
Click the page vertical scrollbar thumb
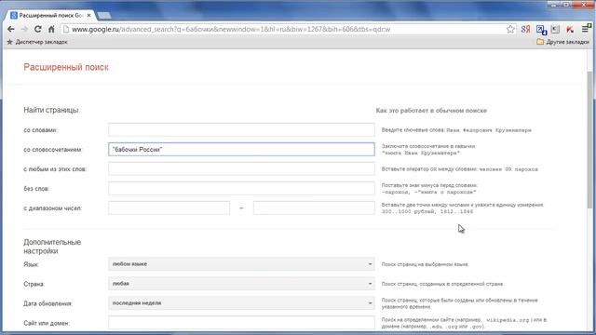(x=589, y=139)
